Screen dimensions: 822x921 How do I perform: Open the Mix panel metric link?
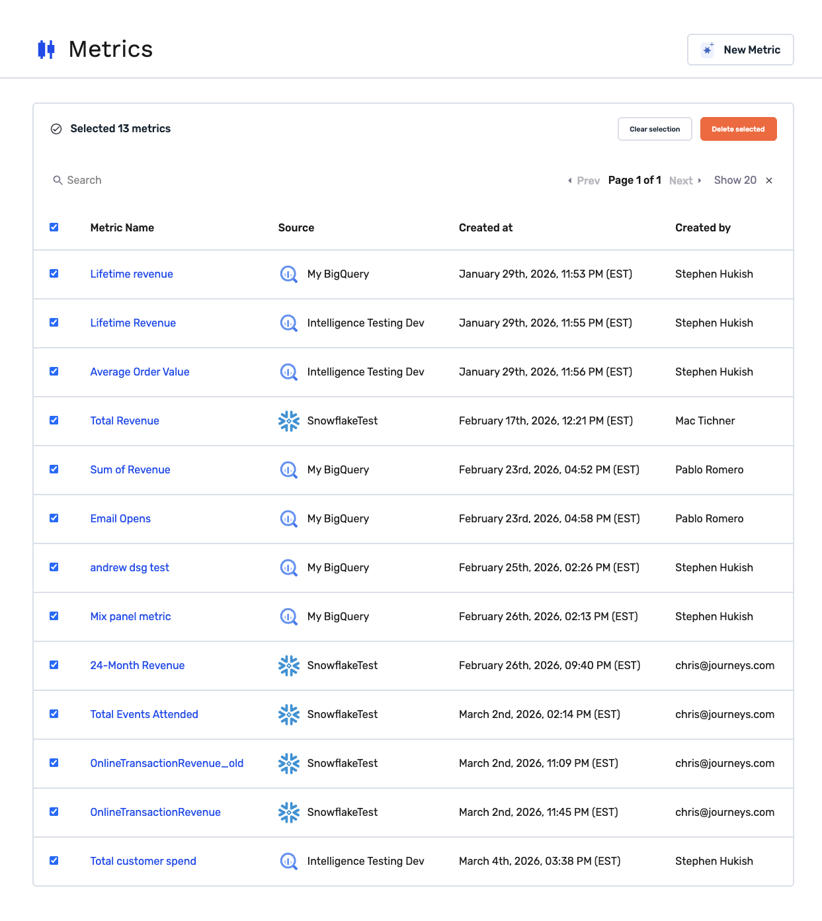[130, 617]
